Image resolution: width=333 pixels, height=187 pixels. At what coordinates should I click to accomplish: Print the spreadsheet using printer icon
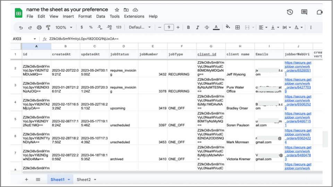pyautogui.click(x=39, y=27)
